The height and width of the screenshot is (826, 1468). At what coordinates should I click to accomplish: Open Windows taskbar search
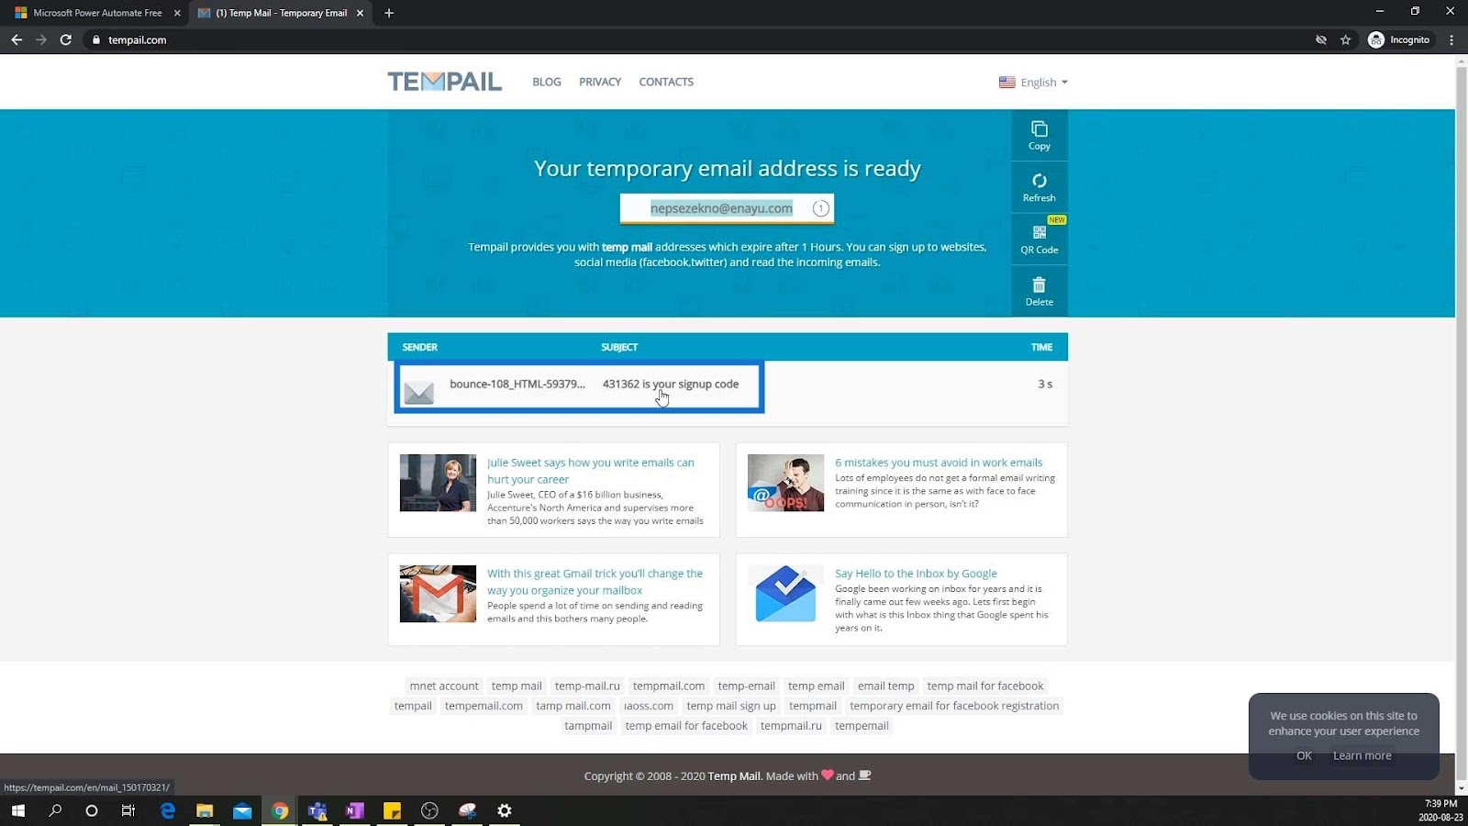(x=55, y=810)
